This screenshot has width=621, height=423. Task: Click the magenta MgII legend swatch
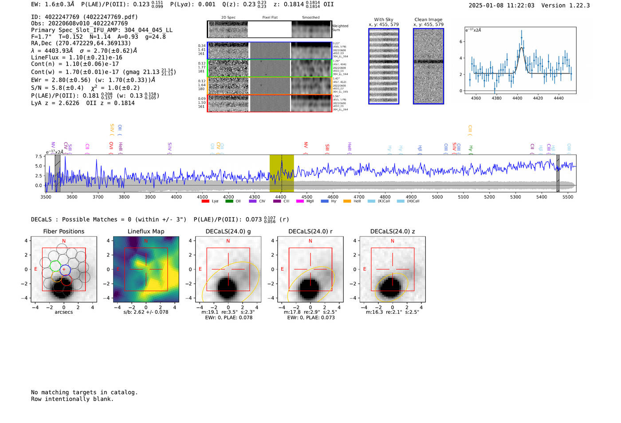[300, 201]
